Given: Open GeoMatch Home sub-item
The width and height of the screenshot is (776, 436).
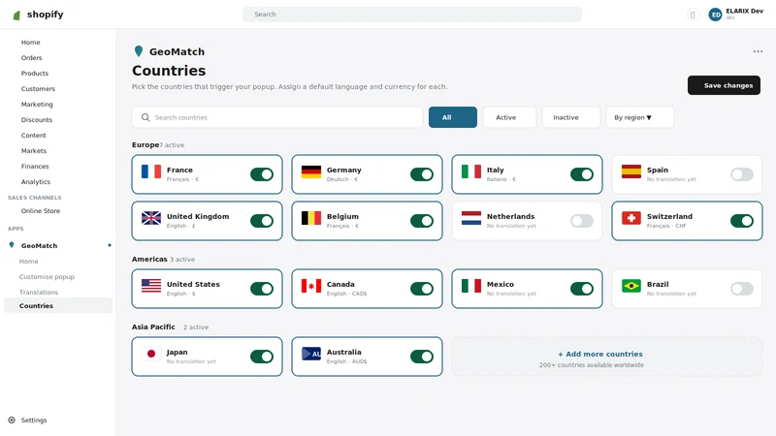Looking at the screenshot, I should coord(29,261).
